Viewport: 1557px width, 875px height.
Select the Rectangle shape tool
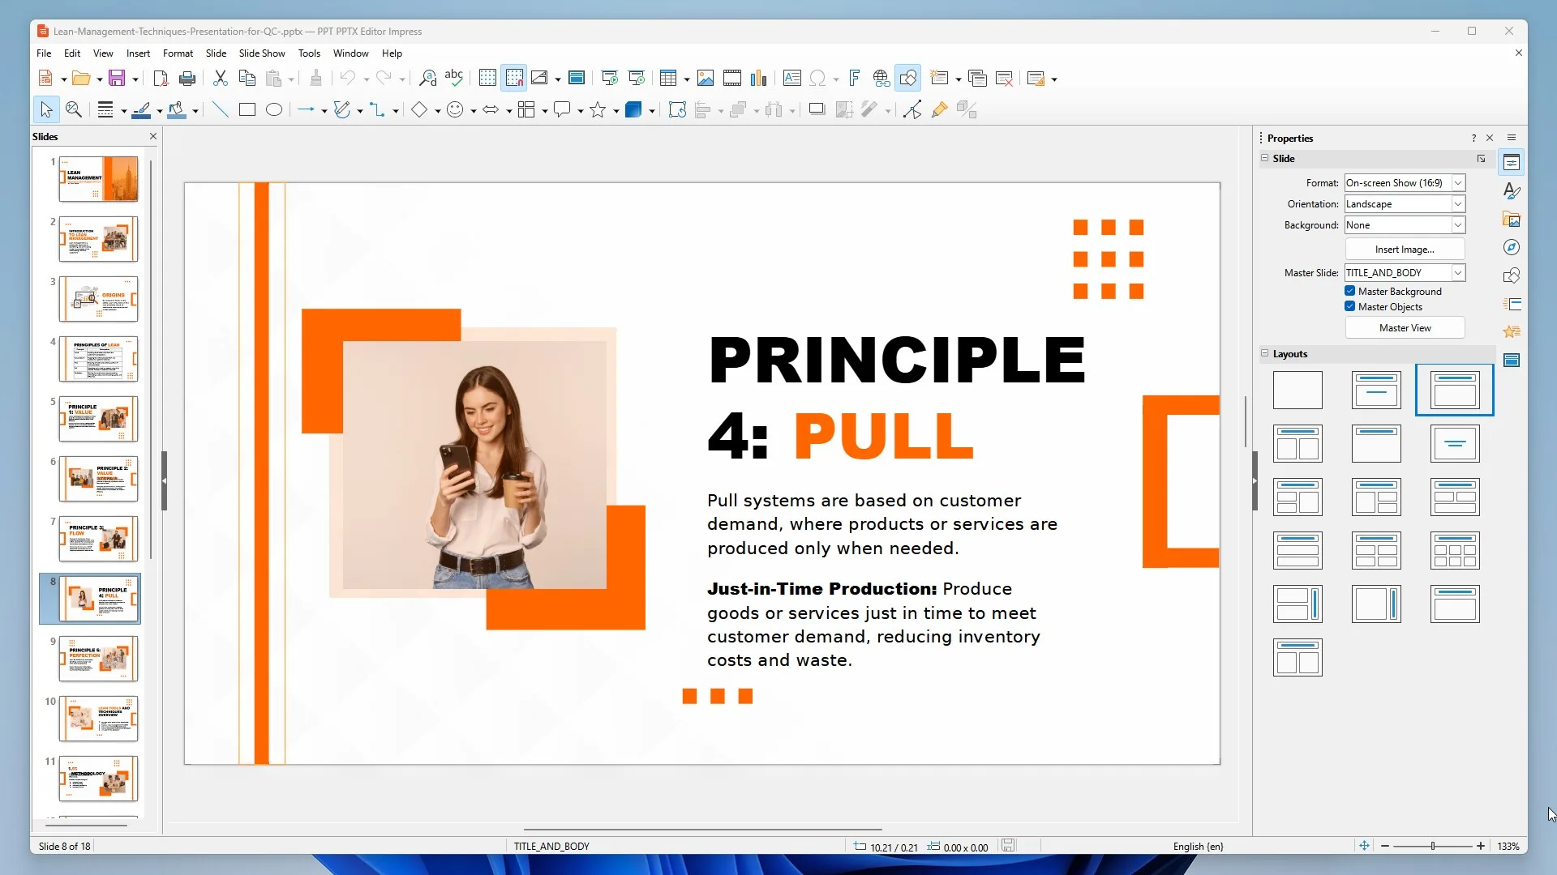pyautogui.click(x=247, y=110)
